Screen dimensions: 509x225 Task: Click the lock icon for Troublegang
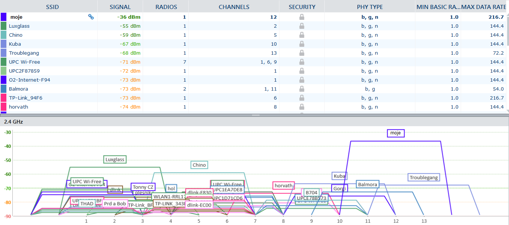click(x=302, y=53)
